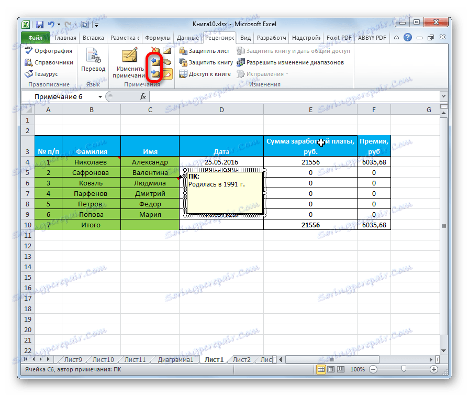Viewport: 469px width, 396px height.
Task: Click the Save icon in quick access toolbar
Action: point(39,25)
